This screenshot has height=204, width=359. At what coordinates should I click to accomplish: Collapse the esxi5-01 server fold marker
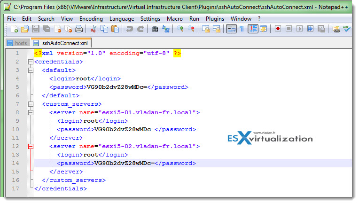31,113
